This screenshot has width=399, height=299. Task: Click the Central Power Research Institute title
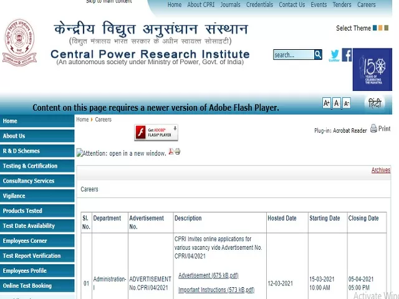click(x=150, y=54)
